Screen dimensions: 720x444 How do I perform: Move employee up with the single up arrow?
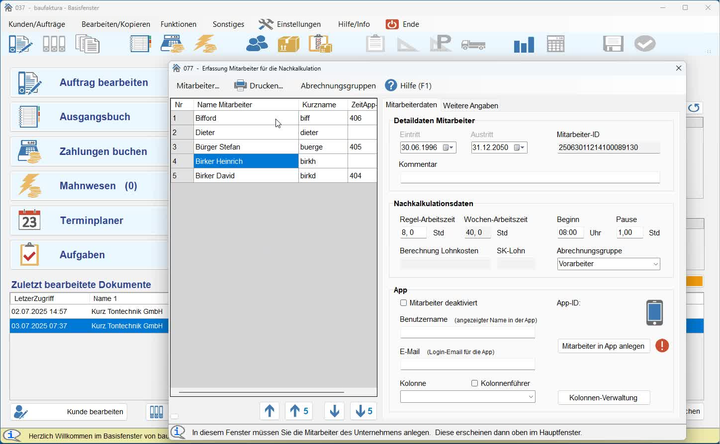coord(270,411)
